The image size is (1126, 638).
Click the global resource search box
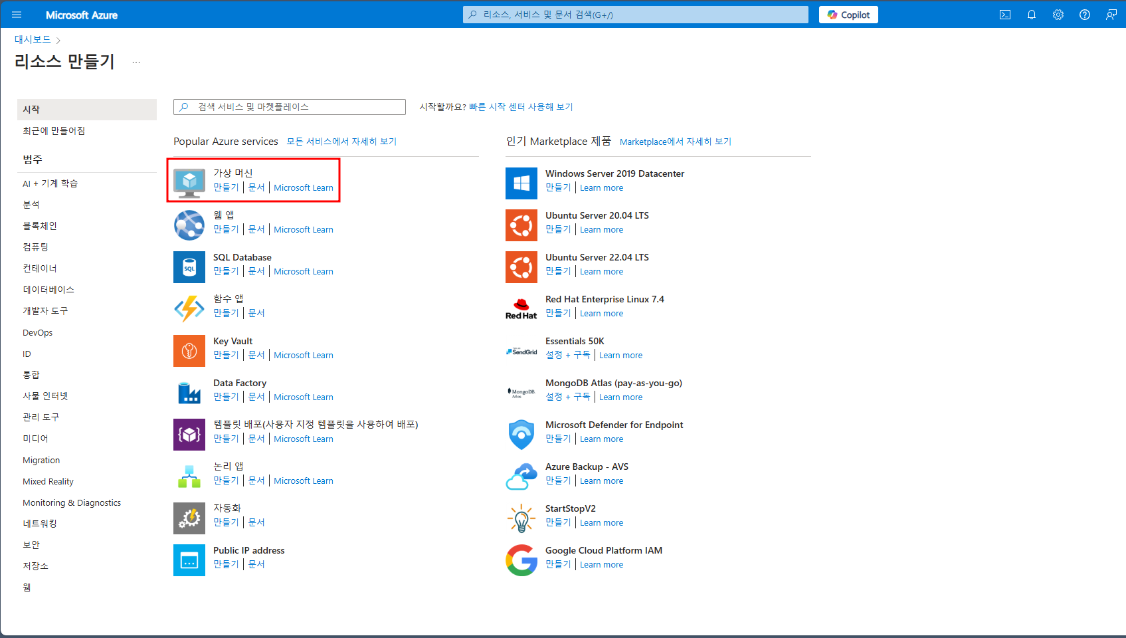point(636,15)
